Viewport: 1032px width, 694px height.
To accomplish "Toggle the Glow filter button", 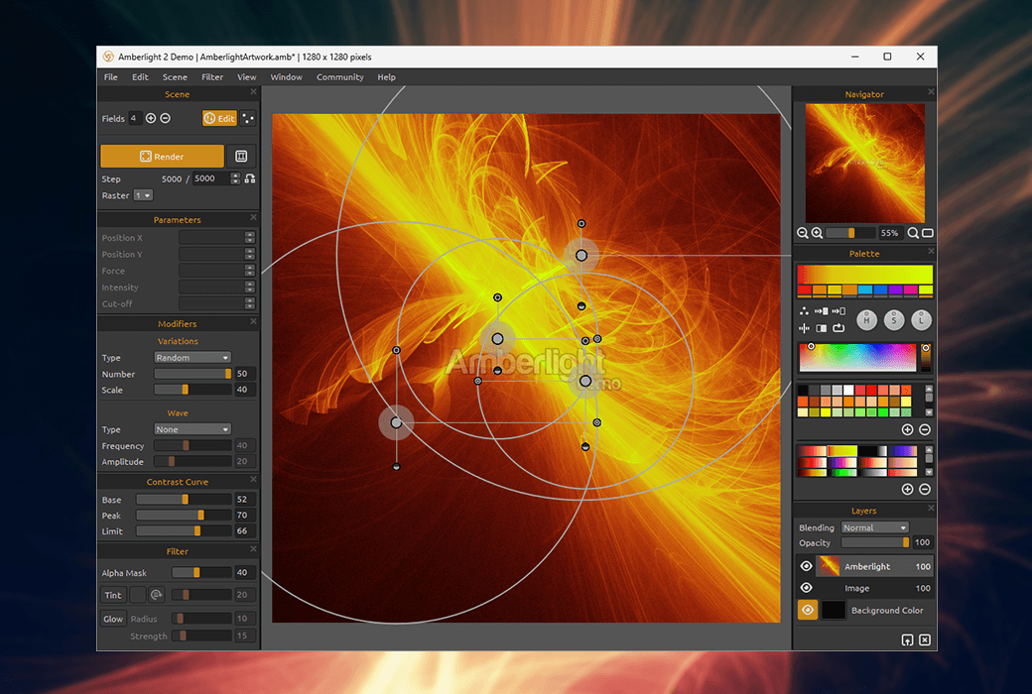I will [x=112, y=619].
